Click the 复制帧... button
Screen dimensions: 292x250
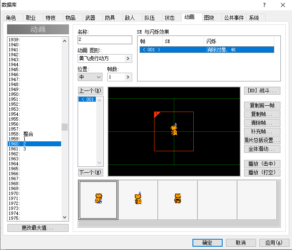point(262,114)
